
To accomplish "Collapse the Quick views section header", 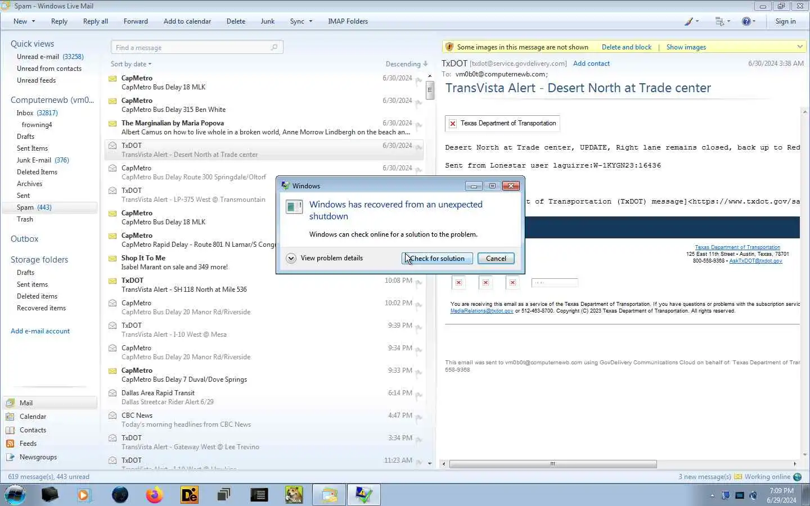I will pyautogui.click(x=32, y=44).
